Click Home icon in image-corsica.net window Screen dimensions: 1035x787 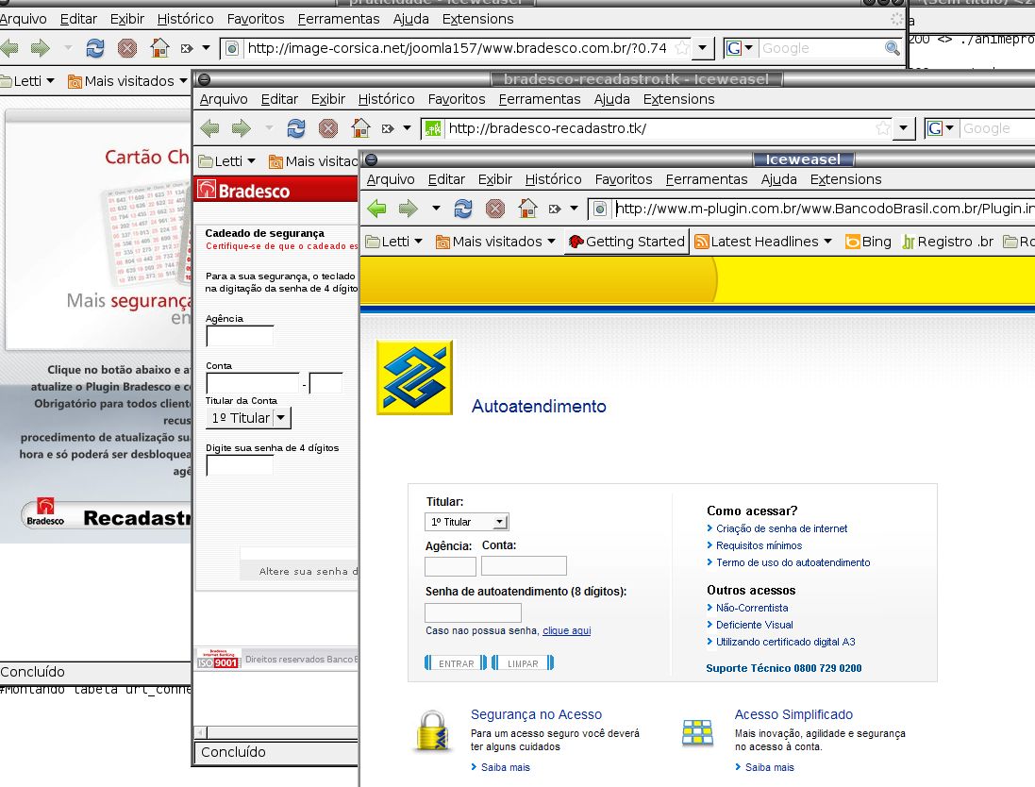(159, 47)
